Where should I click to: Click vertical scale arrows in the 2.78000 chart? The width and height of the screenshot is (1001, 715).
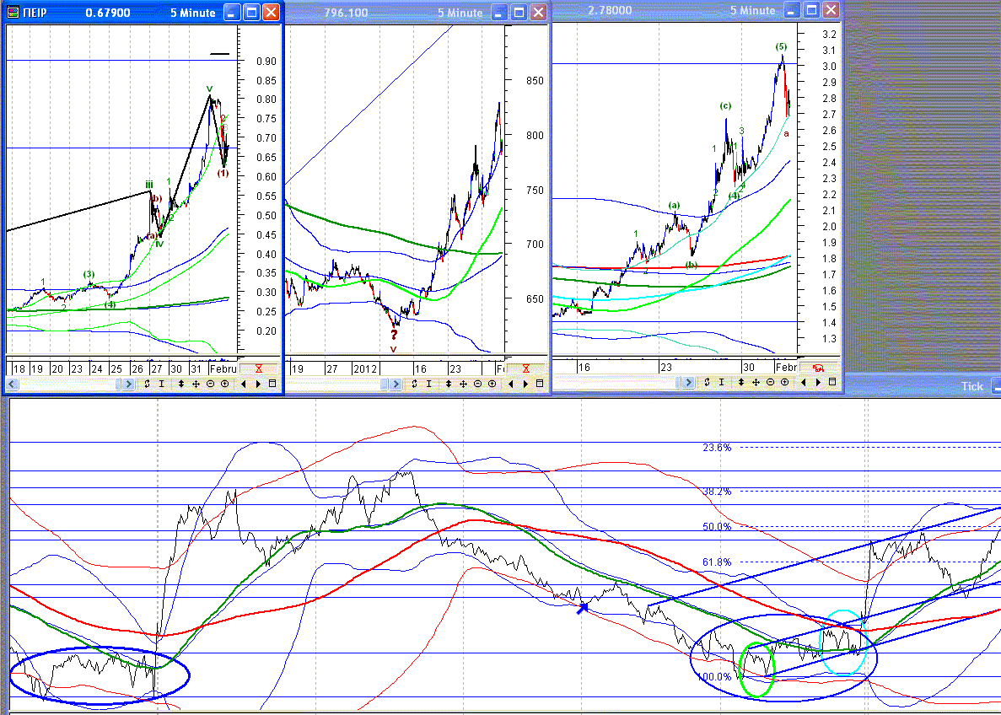742,382
